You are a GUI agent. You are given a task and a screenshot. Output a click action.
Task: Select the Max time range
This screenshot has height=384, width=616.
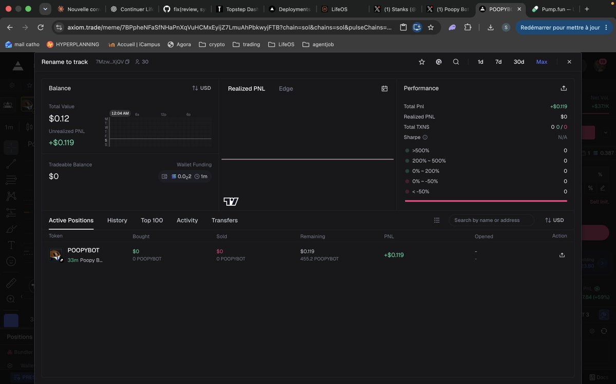coord(542,62)
